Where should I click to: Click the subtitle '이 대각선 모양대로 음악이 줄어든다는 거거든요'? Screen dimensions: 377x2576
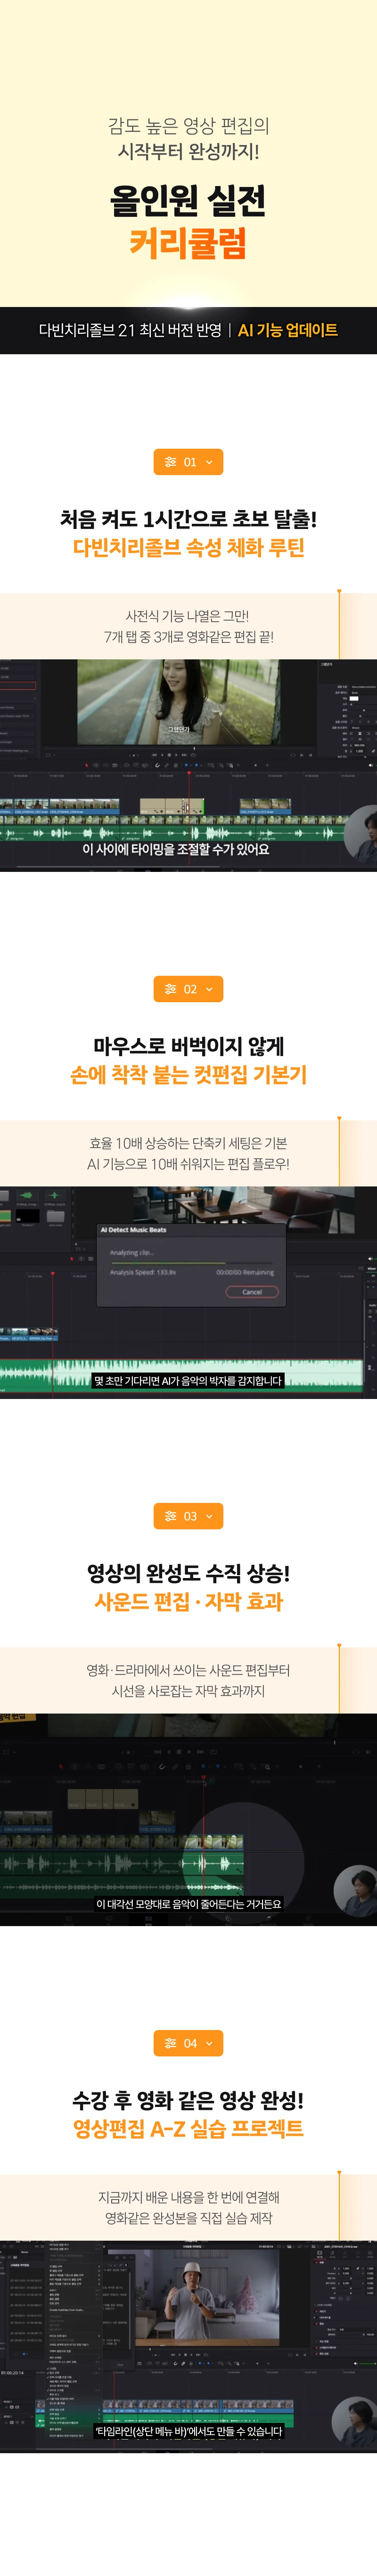tap(188, 1904)
